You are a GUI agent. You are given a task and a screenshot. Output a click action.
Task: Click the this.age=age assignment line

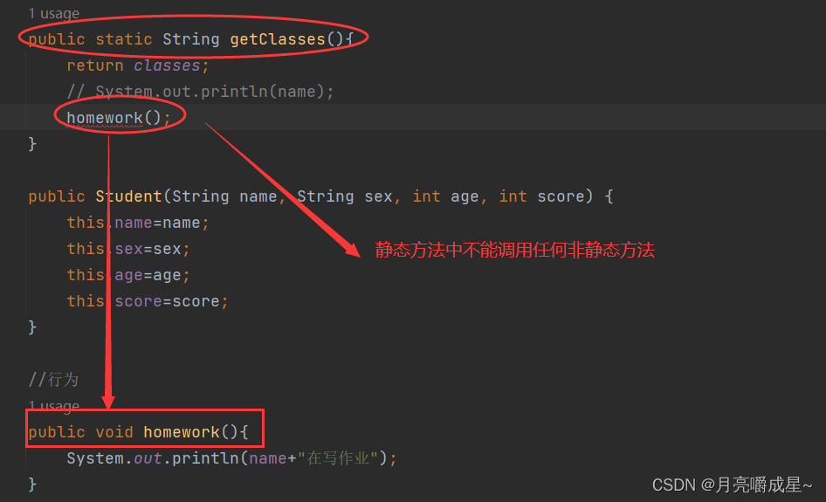pos(128,275)
